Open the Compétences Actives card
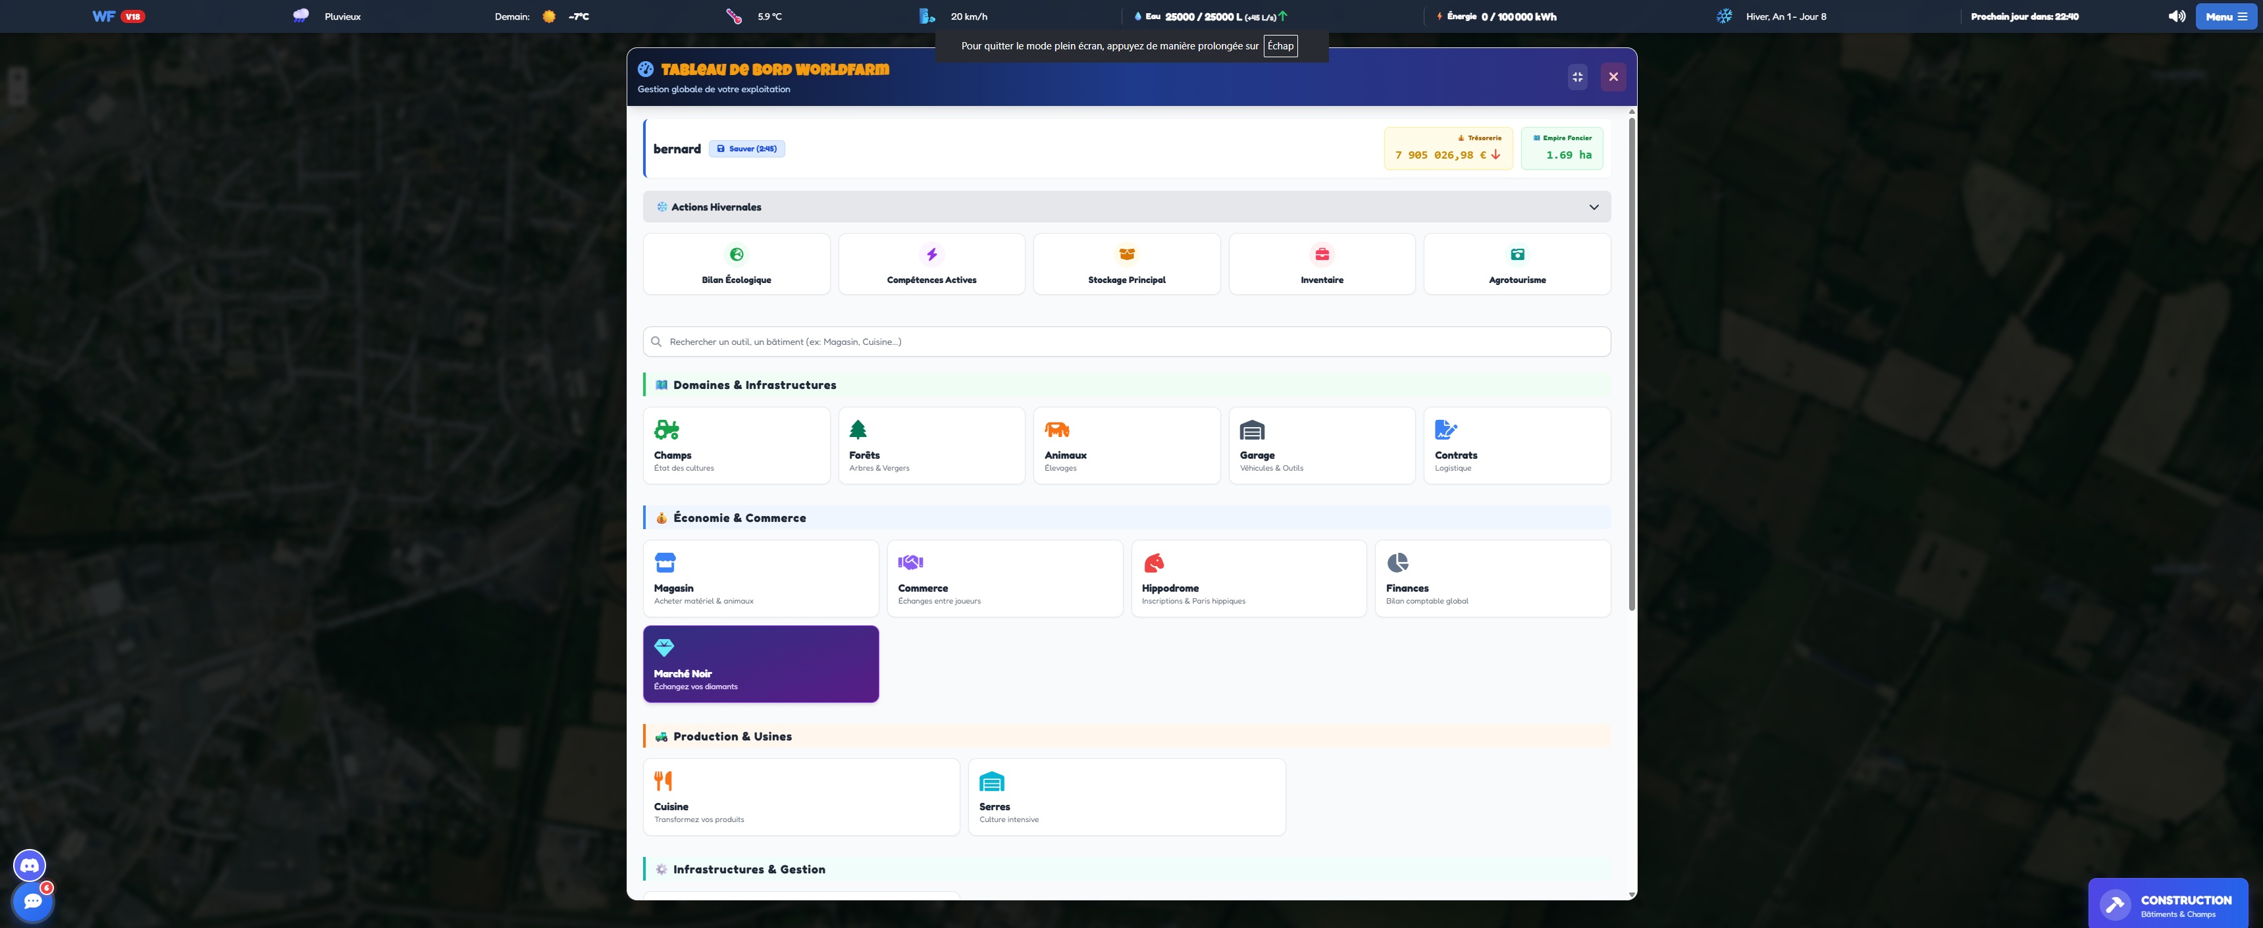Image resolution: width=2263 pixels, height=928 pixels. (931, 264)
